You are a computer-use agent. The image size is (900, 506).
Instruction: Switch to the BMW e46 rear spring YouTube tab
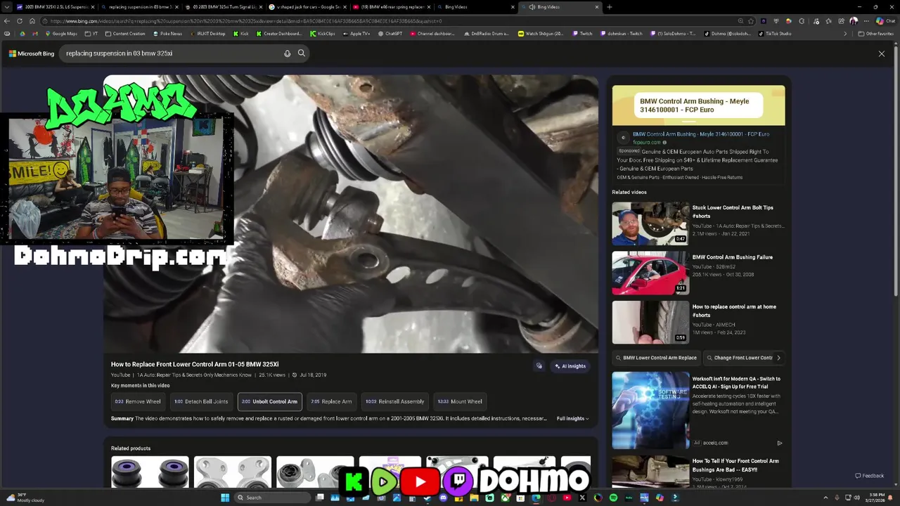click(x=392, y=7)
